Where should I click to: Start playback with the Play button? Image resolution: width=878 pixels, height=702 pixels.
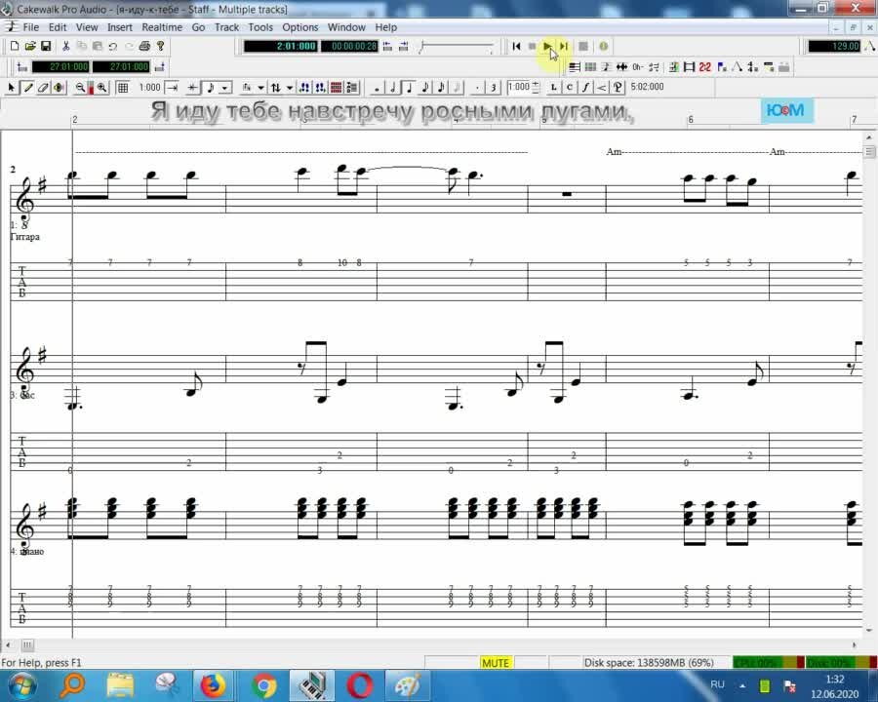pyautogui.click(x=547, y=47)
